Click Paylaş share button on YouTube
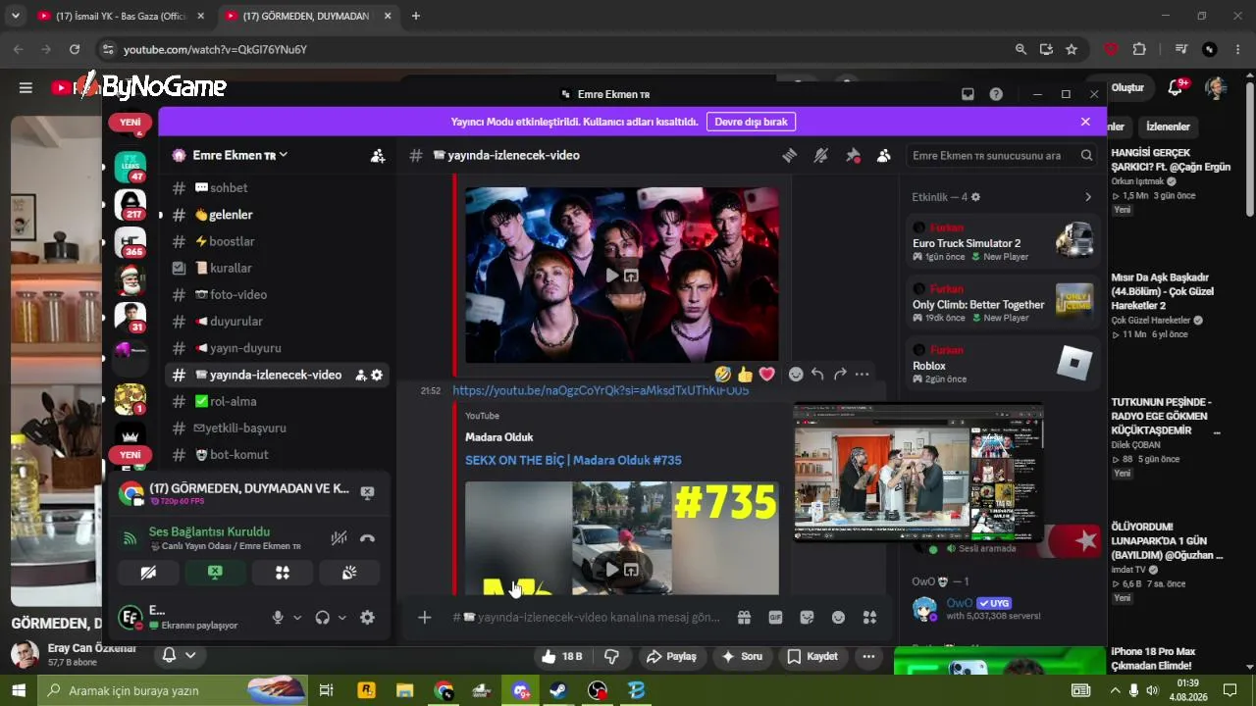1256x706 pixels. pyautogui.click(x=672, y=656)
